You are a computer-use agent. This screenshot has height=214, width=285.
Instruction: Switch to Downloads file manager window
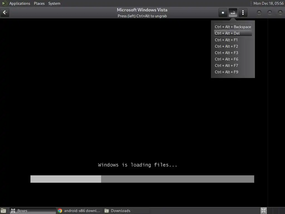(126, 211)
